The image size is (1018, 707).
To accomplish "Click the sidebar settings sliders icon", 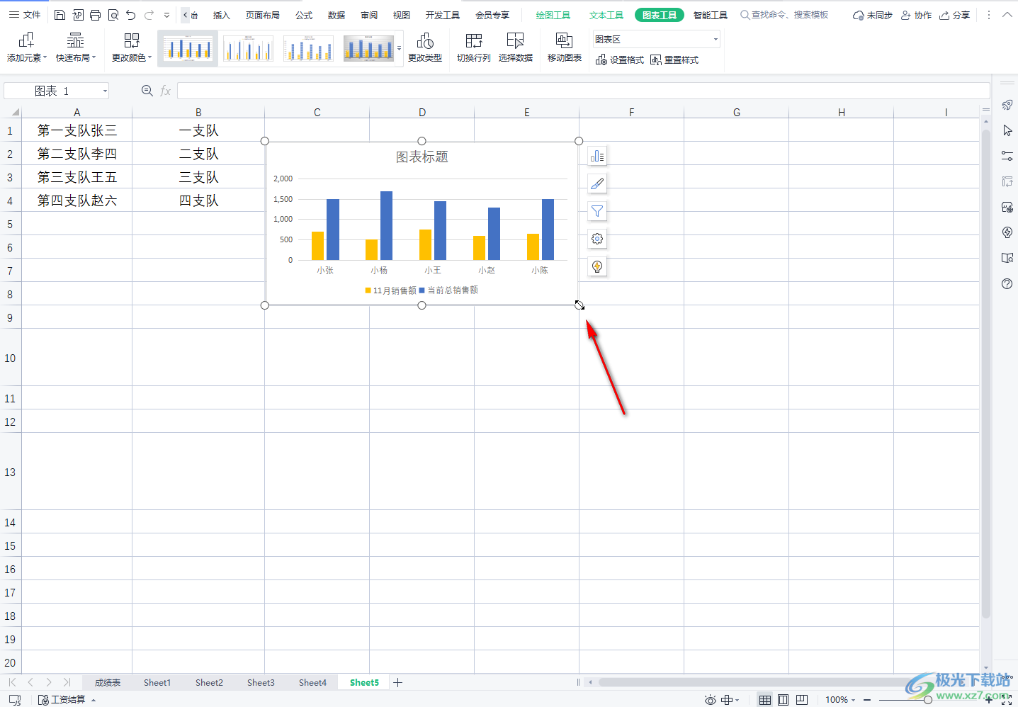I will pyautogui.click(x=1007, y=156).
